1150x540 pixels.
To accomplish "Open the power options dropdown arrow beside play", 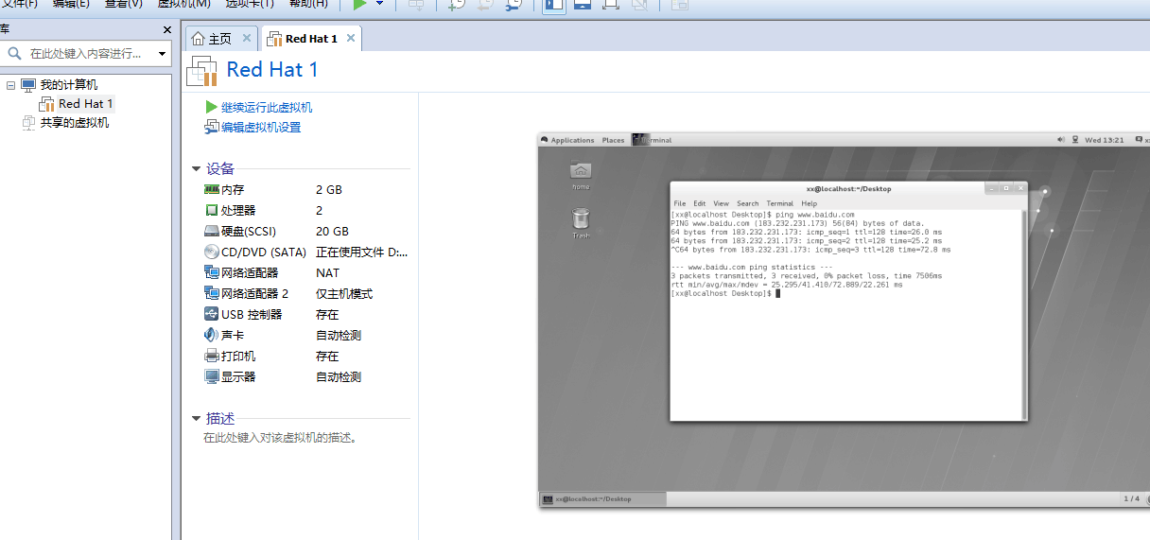I will click(x=379, y=5).
